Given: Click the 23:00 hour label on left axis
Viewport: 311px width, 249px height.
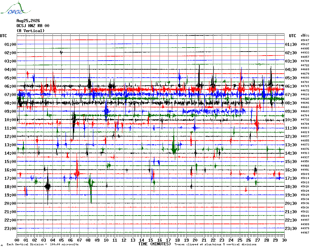Looking at the screenshot, I should pos(10,229).
